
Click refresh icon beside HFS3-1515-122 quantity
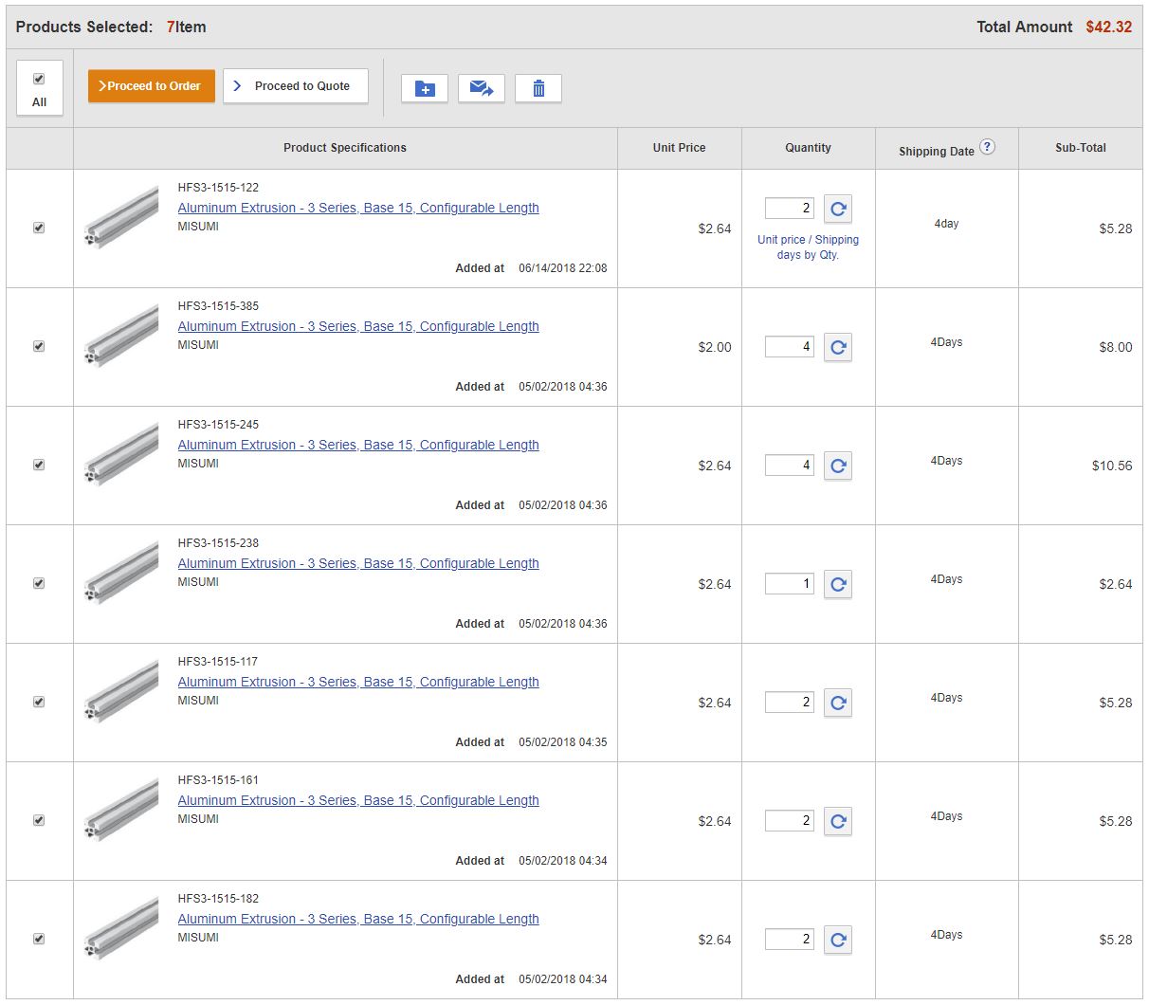coord(838,209)
